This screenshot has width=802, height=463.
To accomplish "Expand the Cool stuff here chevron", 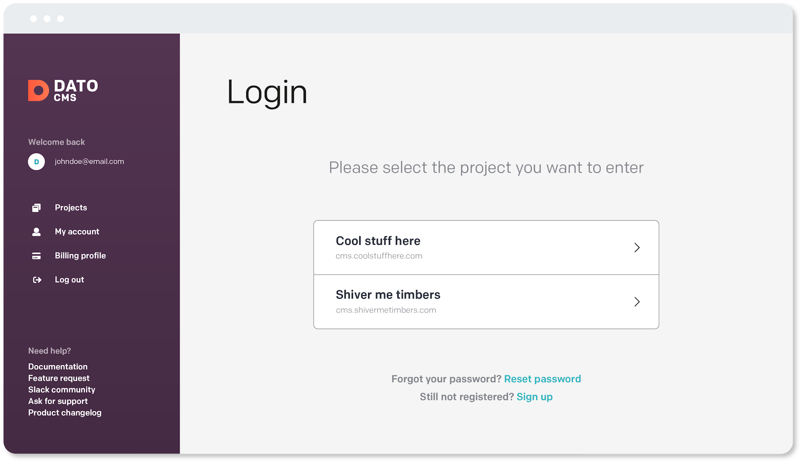I will (x=637, y=248).
